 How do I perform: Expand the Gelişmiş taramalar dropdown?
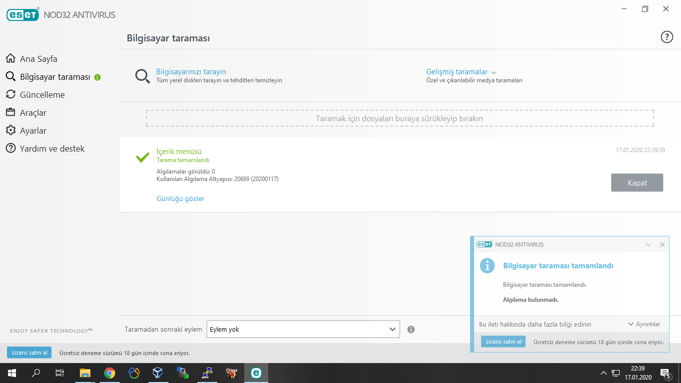click(461, 72)
